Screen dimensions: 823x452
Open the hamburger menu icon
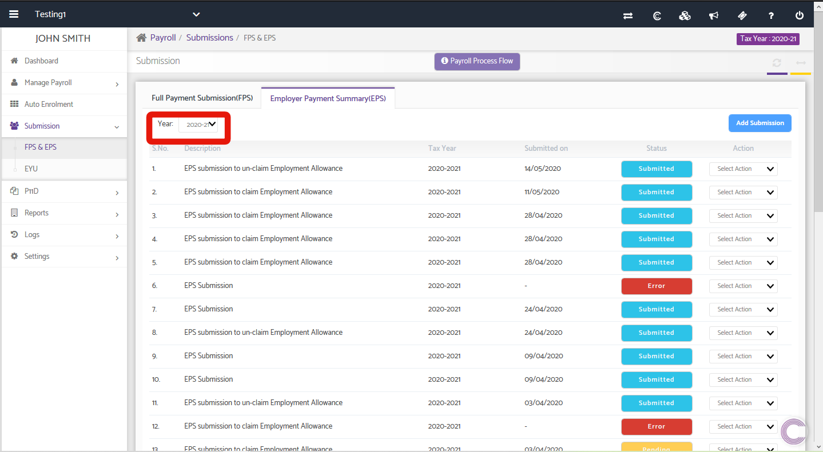(14, 14)
